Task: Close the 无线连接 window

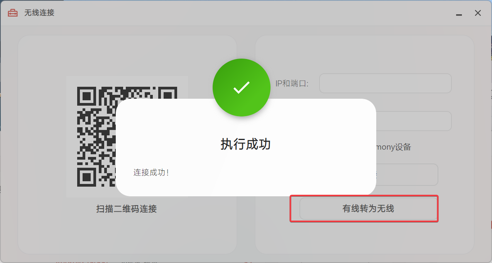Action: tap(478, 13)
